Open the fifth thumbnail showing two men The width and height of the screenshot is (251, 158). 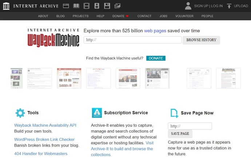128,78
